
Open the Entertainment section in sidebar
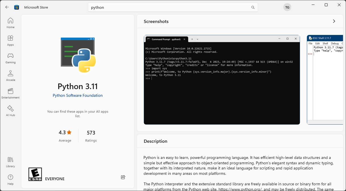point(10,94)
